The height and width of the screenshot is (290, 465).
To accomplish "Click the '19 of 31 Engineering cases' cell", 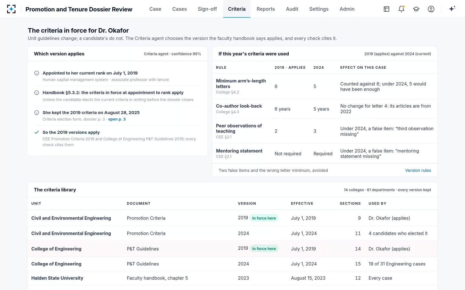I will (397, 264).
